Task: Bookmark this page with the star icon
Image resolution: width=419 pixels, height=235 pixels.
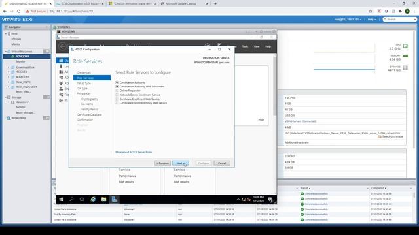Action: (371, 12)
